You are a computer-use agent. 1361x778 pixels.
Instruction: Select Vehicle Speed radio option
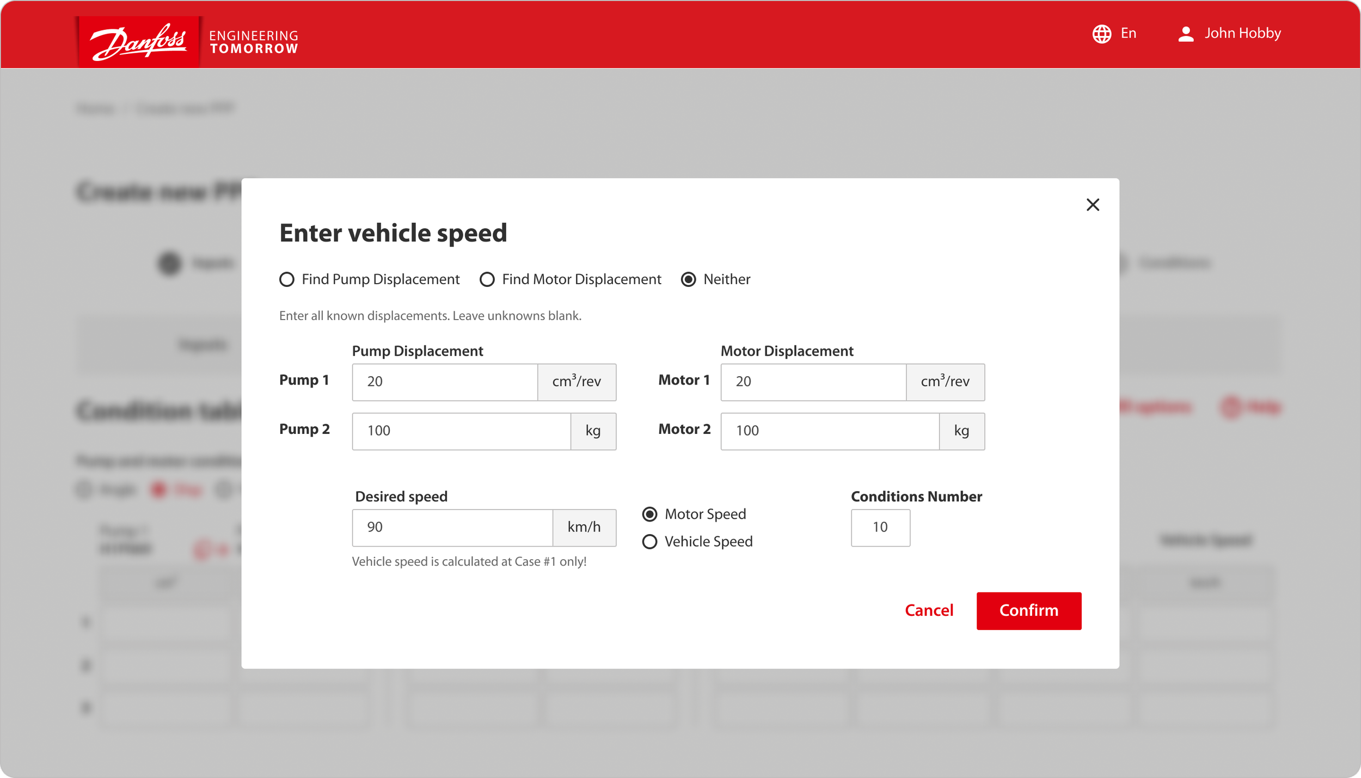649,542
